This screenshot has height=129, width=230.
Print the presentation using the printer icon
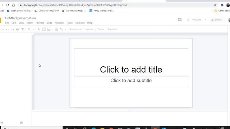(x=18, y=29)
